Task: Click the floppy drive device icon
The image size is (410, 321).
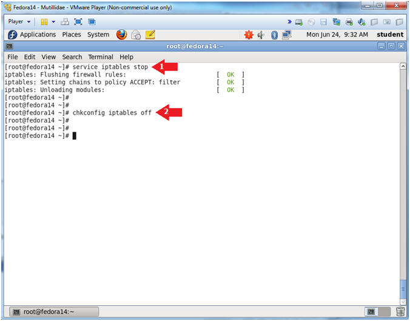Action: (324, 22)
